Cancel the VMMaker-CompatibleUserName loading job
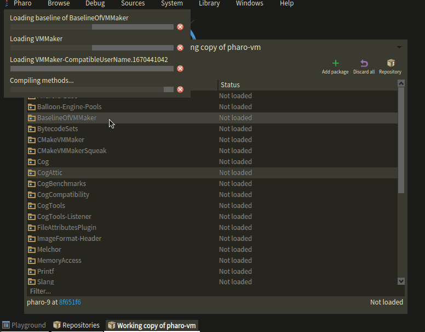 [x=180, y=69]
